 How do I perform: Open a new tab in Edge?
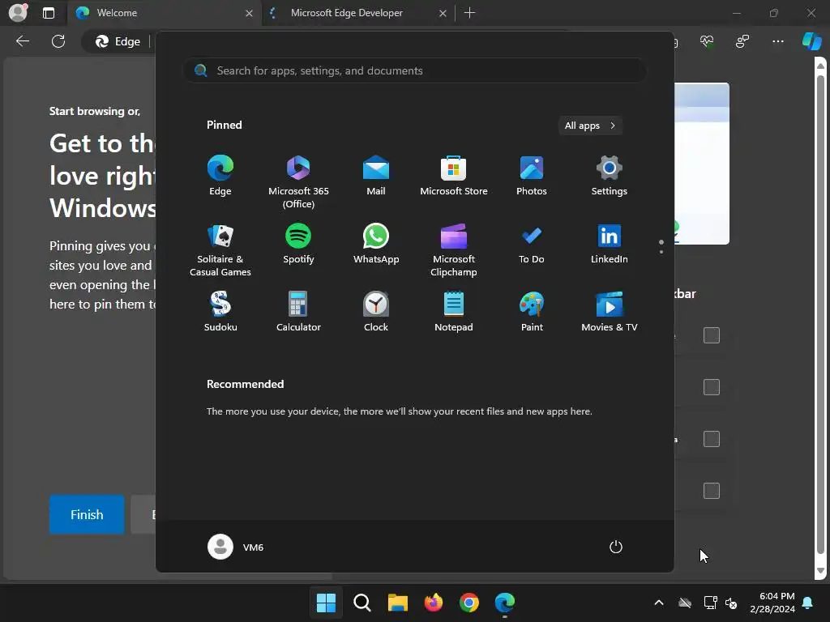point(469,13)
